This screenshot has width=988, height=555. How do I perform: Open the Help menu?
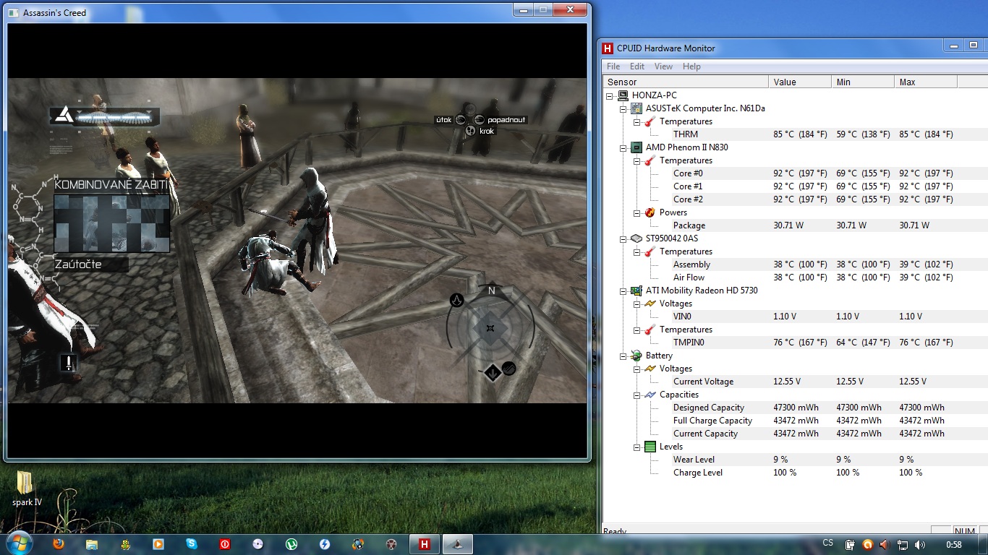[691, 66]
